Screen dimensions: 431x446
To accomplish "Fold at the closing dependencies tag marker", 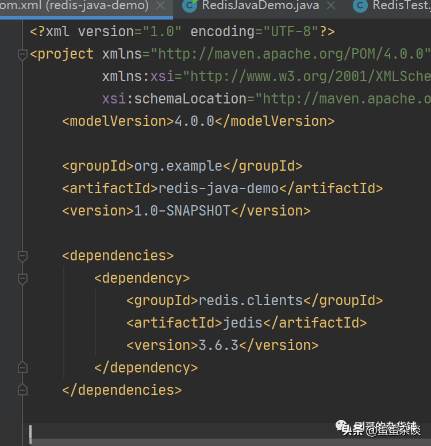I will coord(22,390).
